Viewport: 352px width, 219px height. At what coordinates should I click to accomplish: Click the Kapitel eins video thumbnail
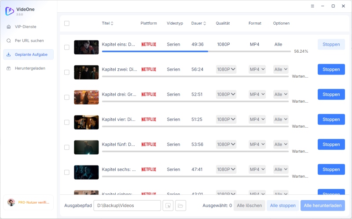[x=86, y=47]
